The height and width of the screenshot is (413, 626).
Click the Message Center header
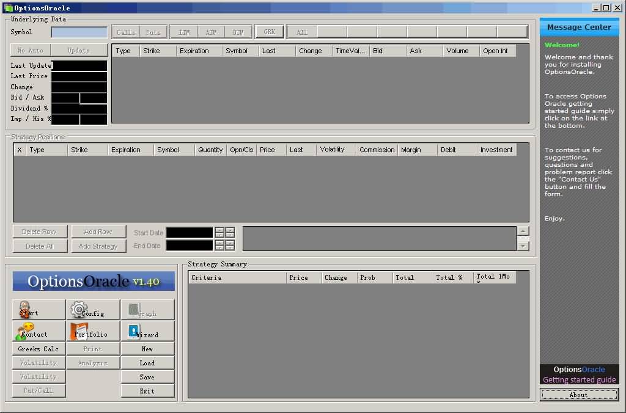(x=580, y=27)
